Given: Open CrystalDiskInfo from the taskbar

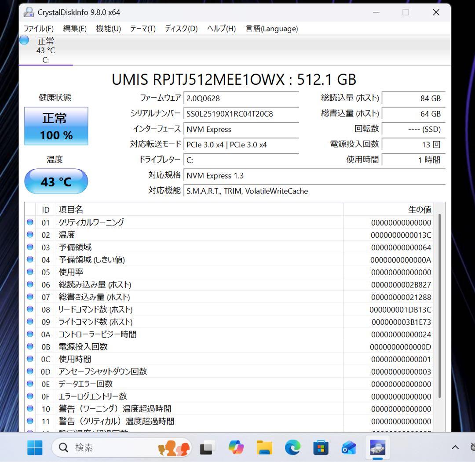Looking at the screenshot, I should tap(377, 447).
